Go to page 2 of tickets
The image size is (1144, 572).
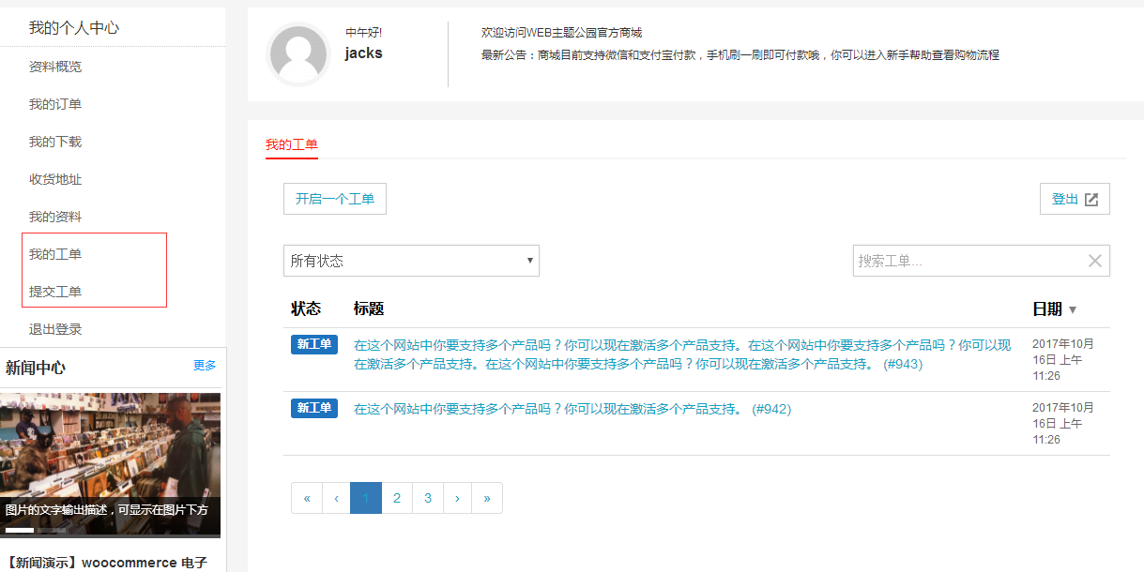point(397,498)
